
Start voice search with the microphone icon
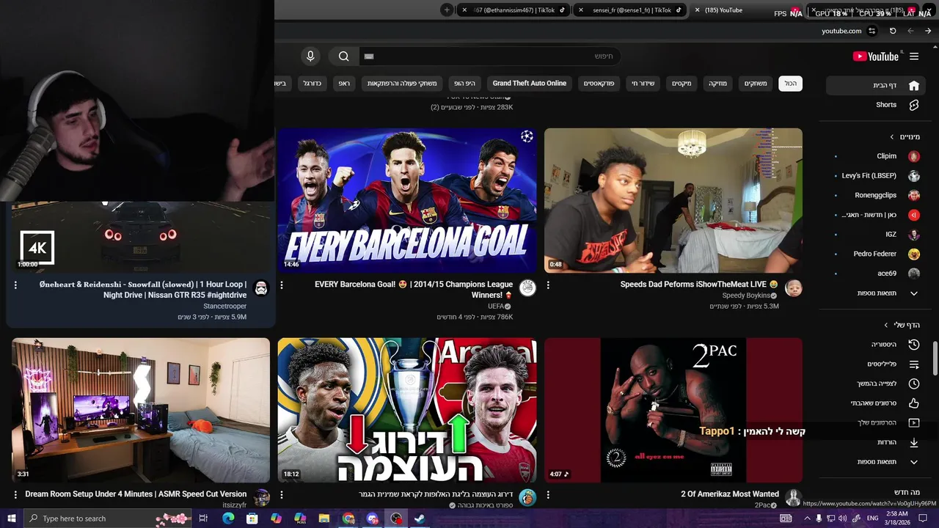310,56
